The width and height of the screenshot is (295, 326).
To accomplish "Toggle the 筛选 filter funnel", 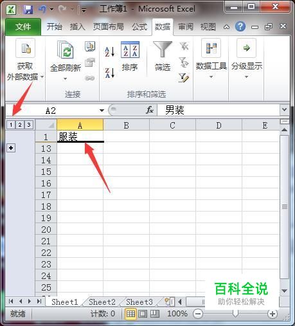I will [163, 56].
